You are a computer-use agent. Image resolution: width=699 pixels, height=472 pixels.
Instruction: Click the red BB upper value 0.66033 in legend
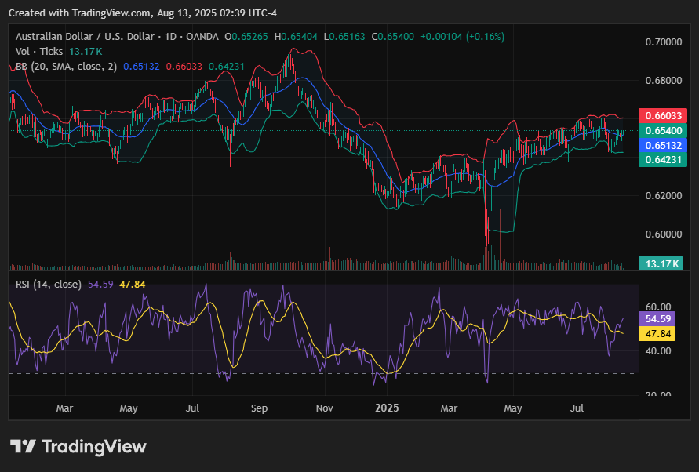coord(184,67)
